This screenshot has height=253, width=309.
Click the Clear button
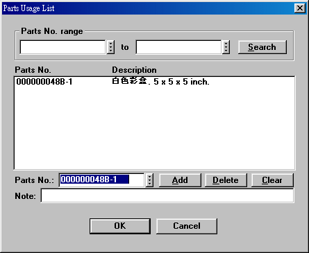click(272, 180)
